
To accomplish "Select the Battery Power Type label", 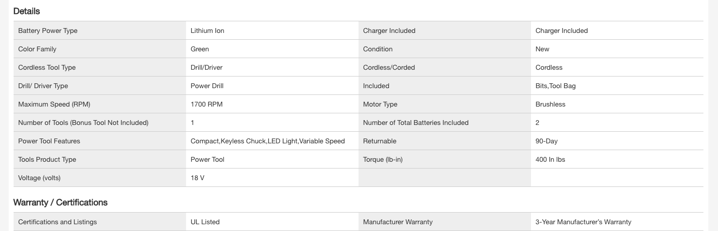I will click(x=48, y=31).
